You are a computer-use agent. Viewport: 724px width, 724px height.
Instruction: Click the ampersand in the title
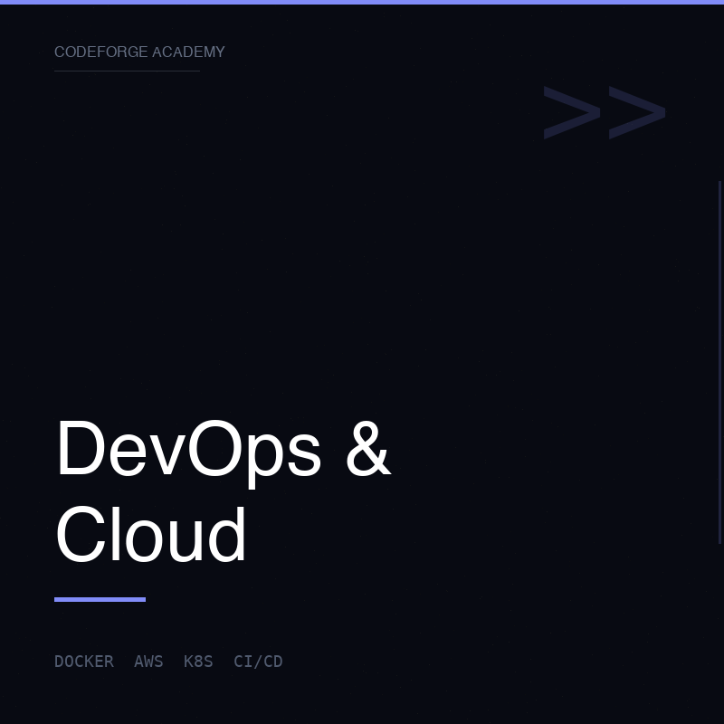367,450
